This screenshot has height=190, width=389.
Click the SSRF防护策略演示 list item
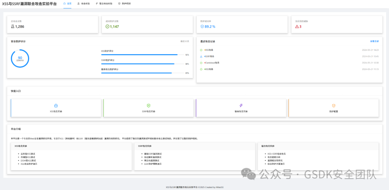click(x=153, y=164)
